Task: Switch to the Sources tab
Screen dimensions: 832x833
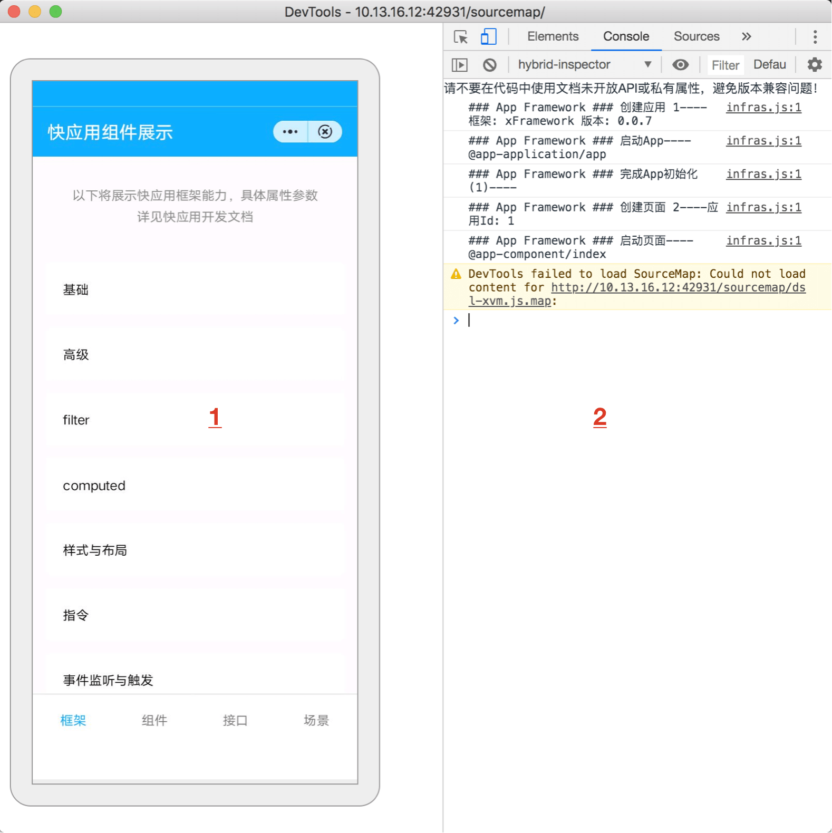Action: click(696, 37)
